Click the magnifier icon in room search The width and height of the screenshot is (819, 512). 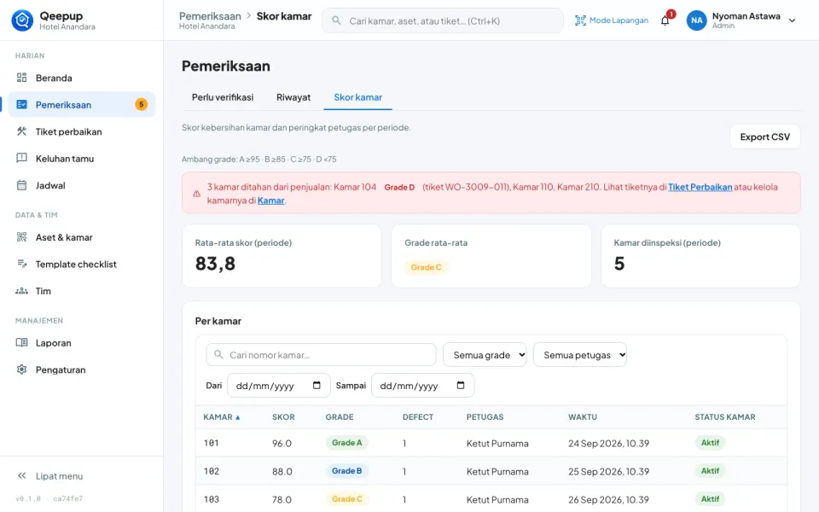point(218,355)
